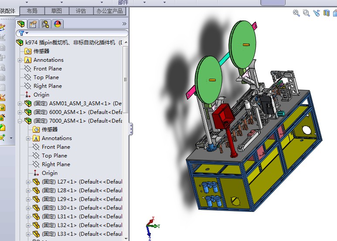Switch to the 装配体 tab

[x=8, y=11]
